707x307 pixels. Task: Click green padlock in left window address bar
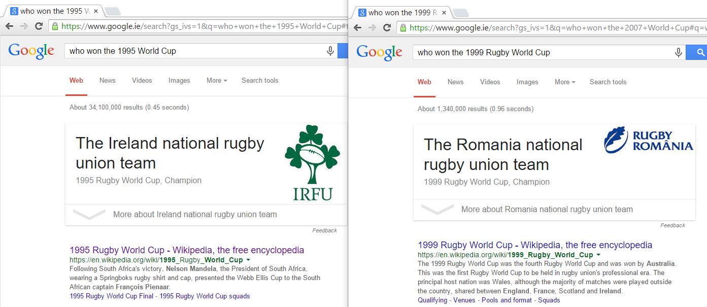[55, 26]
